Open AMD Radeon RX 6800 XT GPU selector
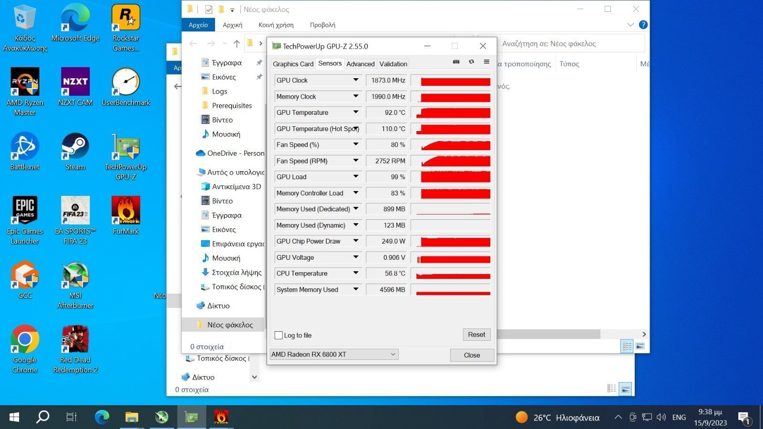763x429 pixels. (334, 354)
